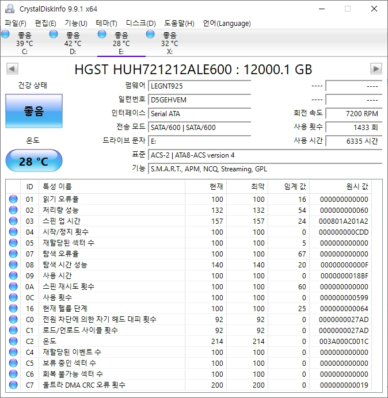The height and width of the screenshot is (398, 388).
Task: Select the X: disk tab at 32 °C
Action: (x=169, y=43)
